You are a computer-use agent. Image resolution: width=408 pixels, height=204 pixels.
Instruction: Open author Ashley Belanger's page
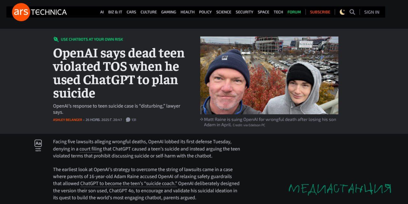(68, 120)
